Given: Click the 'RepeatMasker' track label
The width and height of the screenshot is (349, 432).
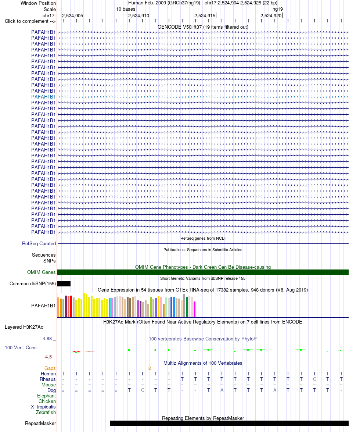Looking at the screenshot, I should [40, 424].
